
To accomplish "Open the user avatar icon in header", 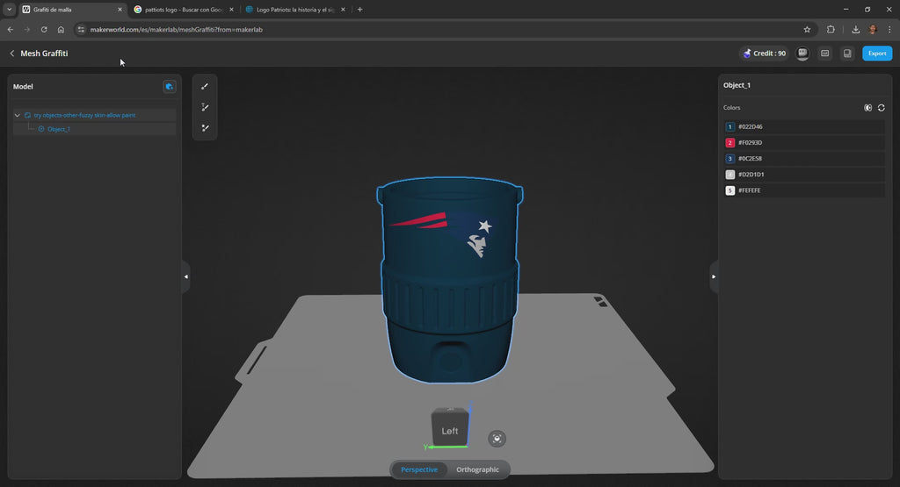I will click(802, 54).
